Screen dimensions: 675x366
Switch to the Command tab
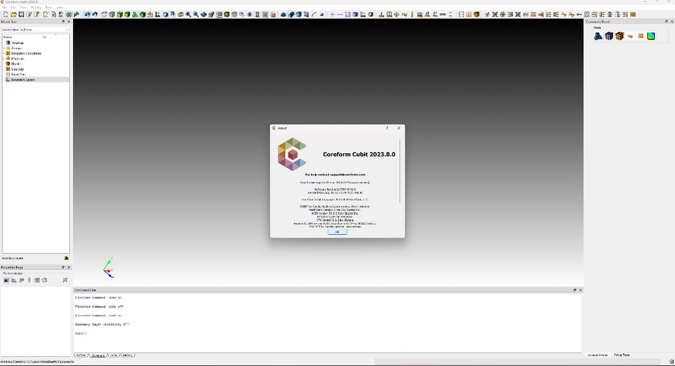coord(98,355)
